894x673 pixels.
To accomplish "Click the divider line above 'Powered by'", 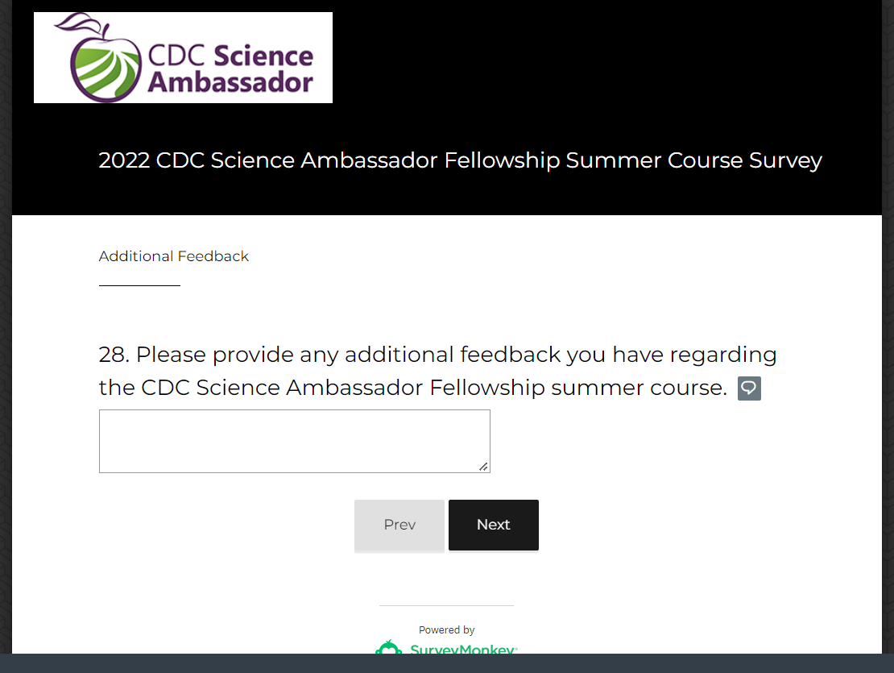I will (446, 605).
